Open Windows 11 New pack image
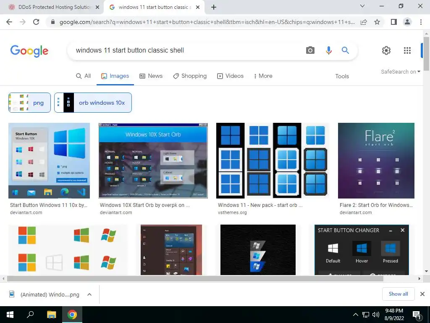430x323 pixels. [x=273, y=161]
